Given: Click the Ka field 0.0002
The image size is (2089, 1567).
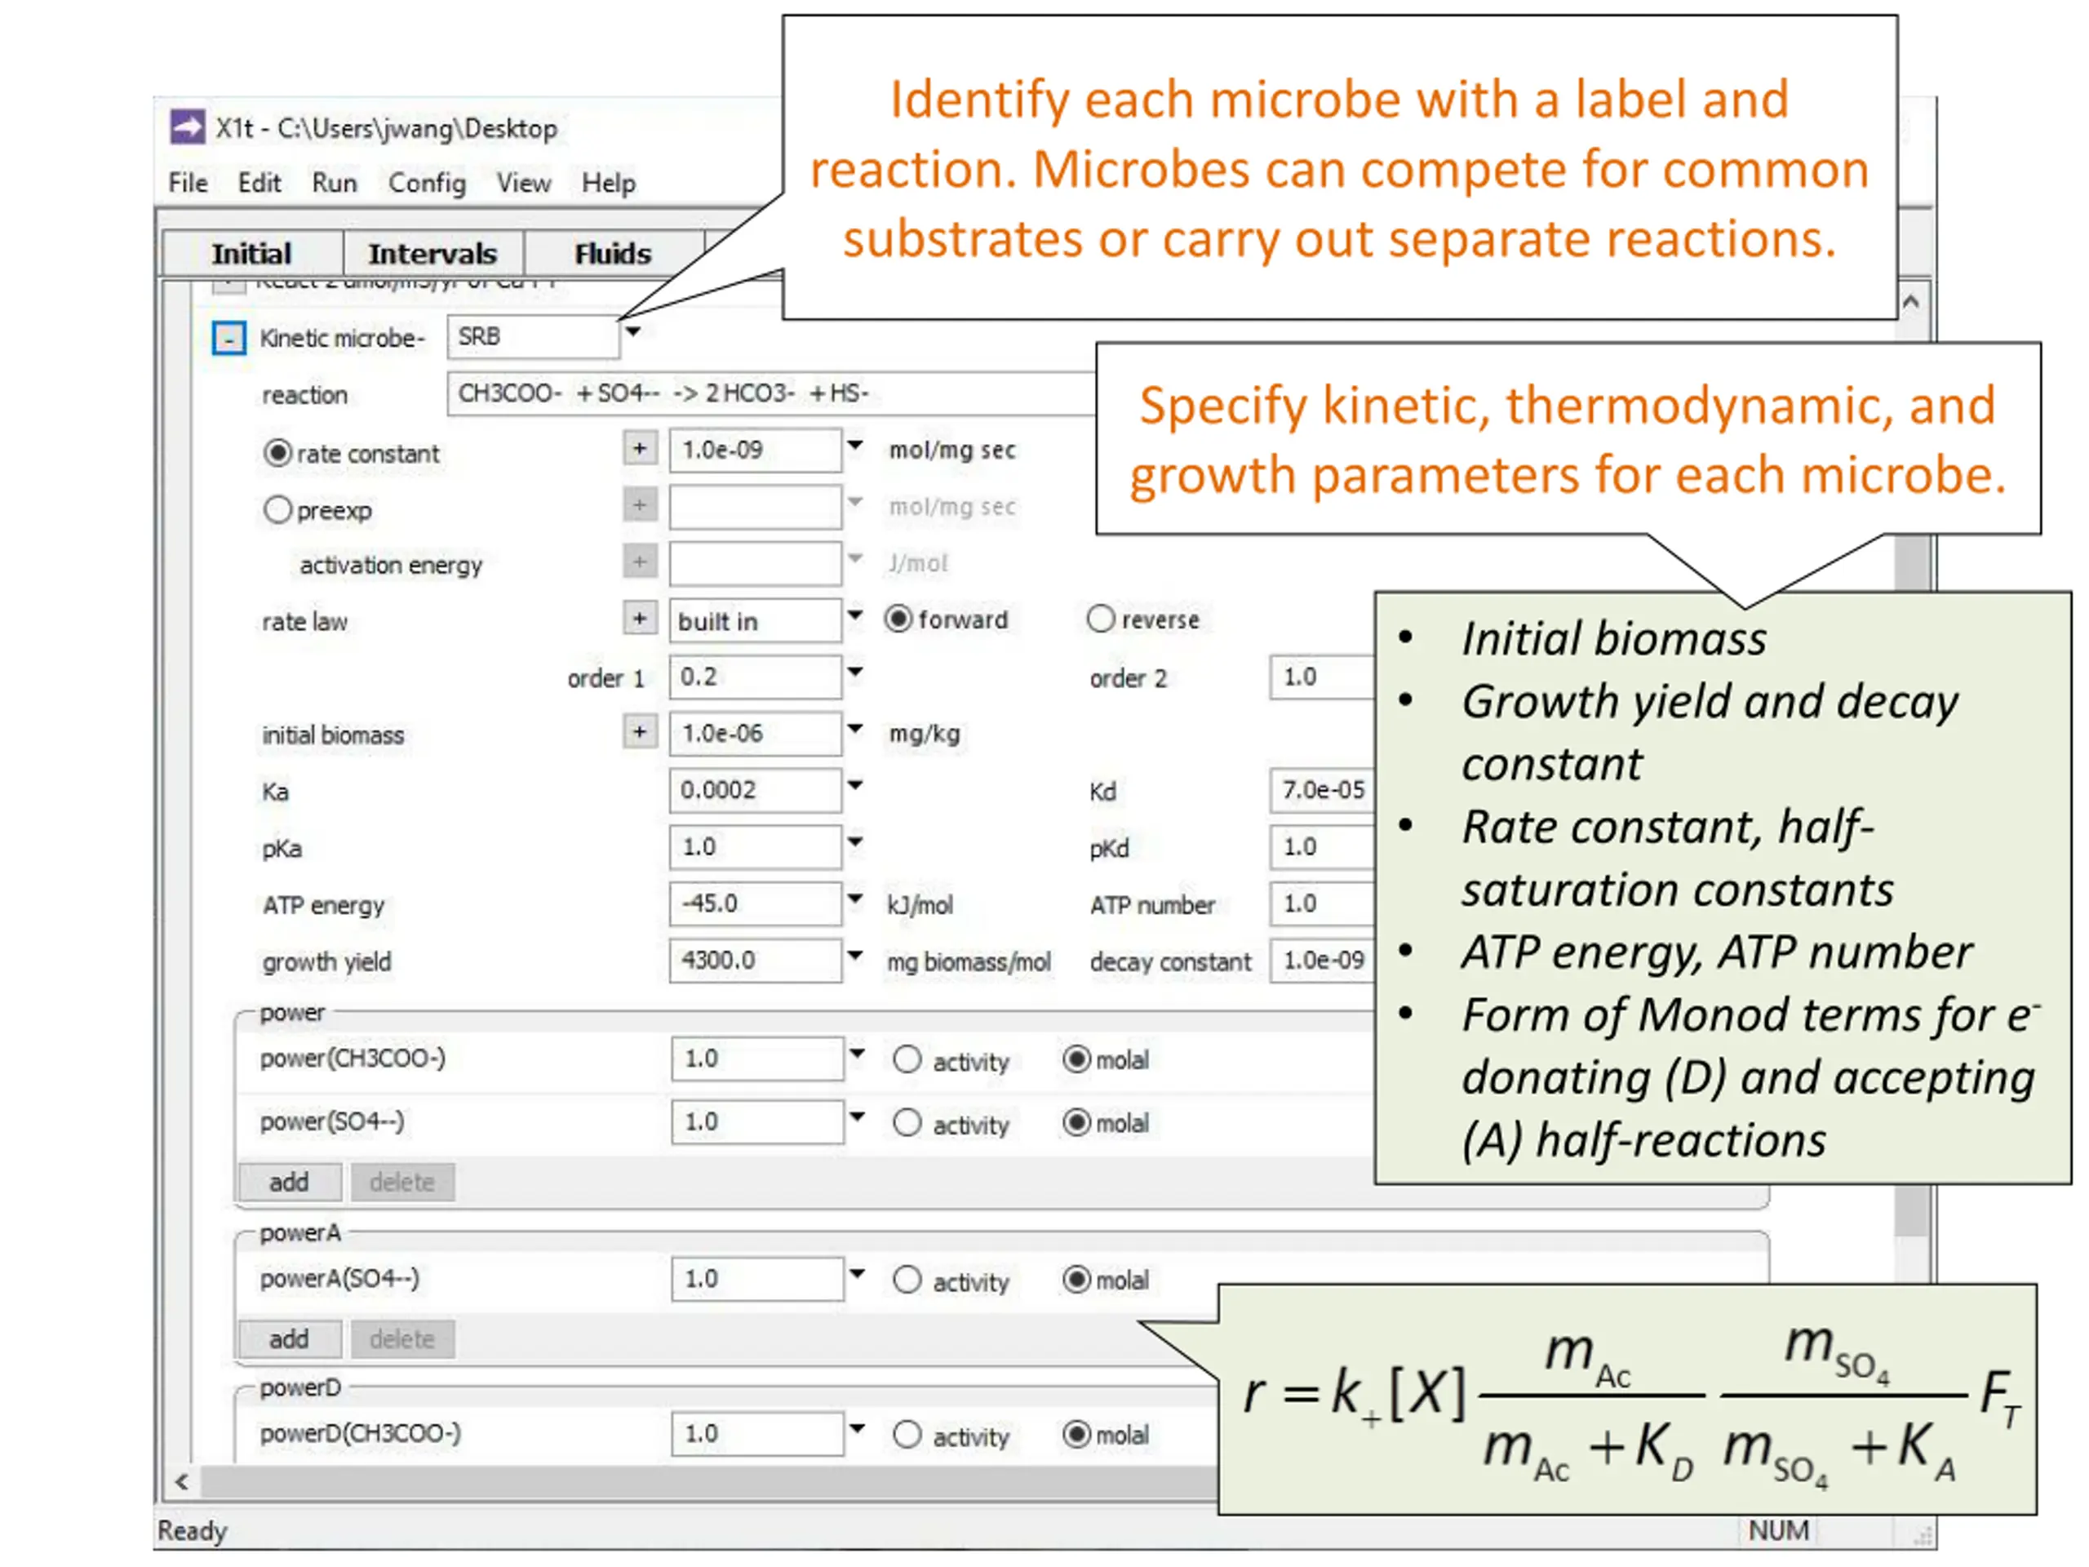Looking at the screenshot, I should 756,791.
